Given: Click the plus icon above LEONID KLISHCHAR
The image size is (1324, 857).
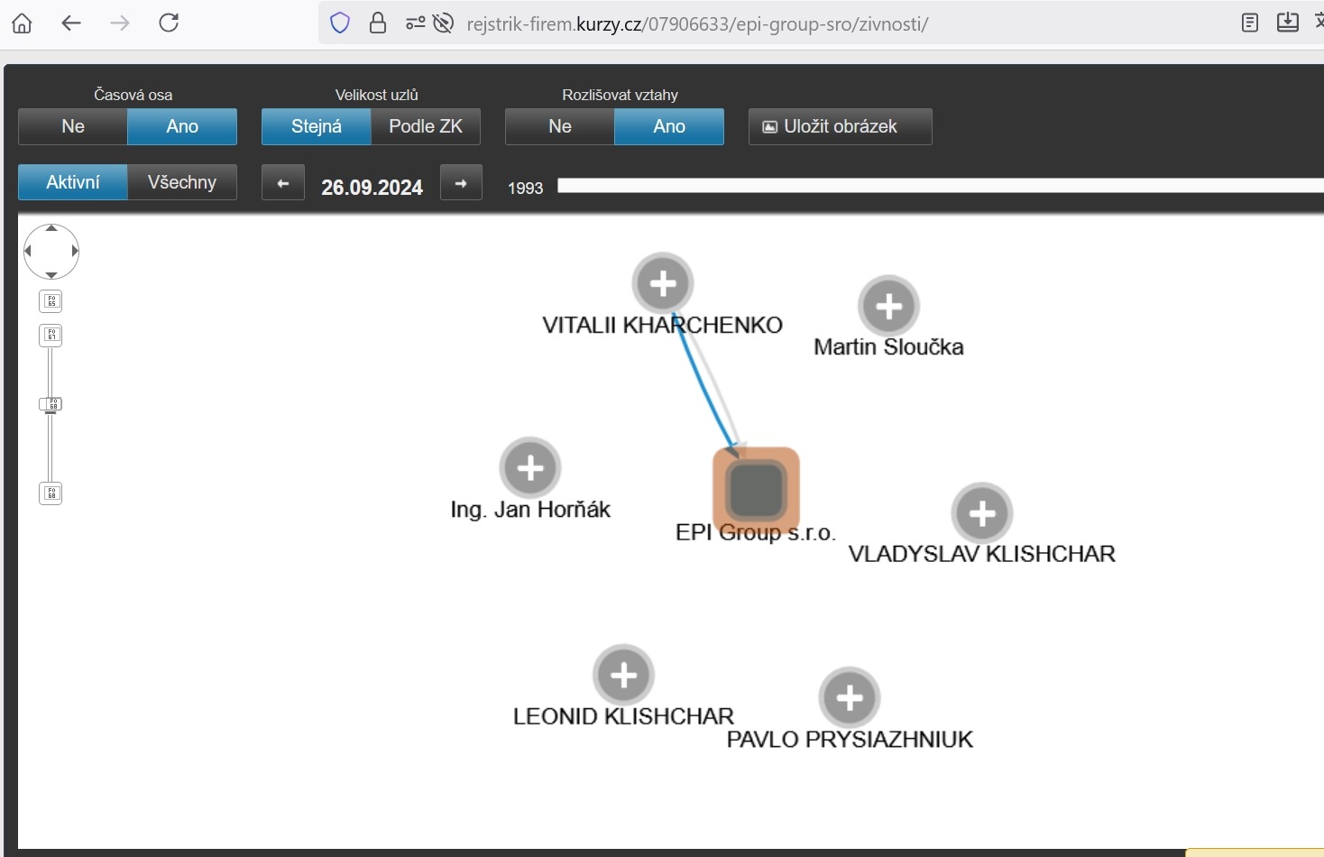Looking at the screenshot, I should 623,675.
